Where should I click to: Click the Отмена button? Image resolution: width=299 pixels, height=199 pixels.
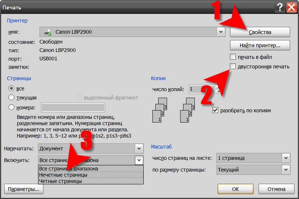click(276, 189)
